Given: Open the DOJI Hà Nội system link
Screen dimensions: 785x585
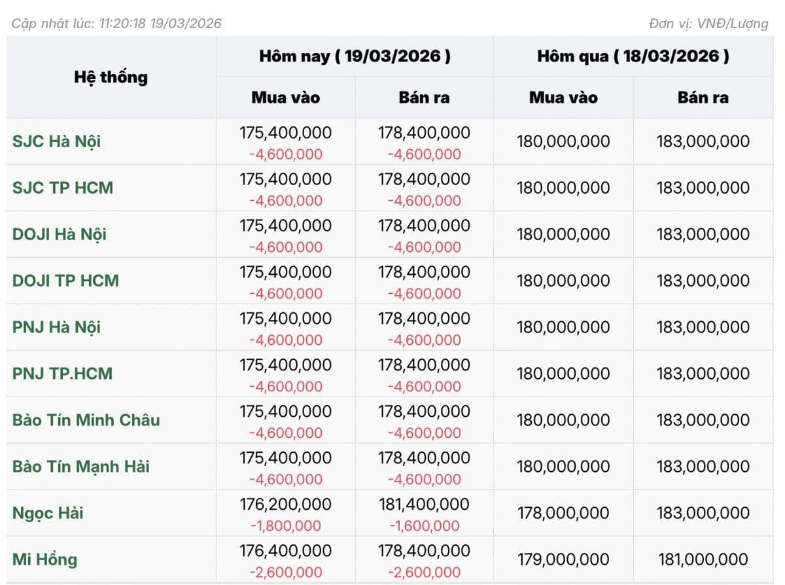Looking at the screenshot, I should pos(59,234).
